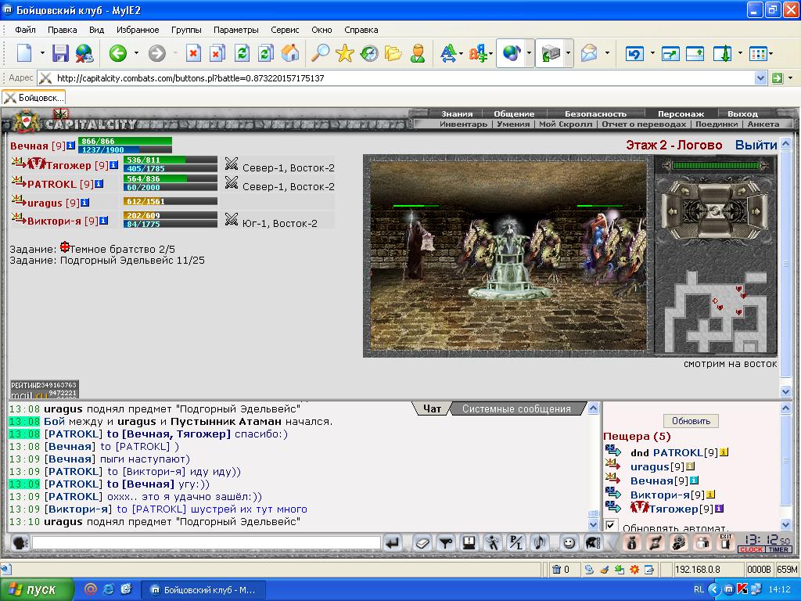Viewport: 801px width, 601px height.
Task: Open dropdown next to grid layout icon
Action: click(770, 53)
